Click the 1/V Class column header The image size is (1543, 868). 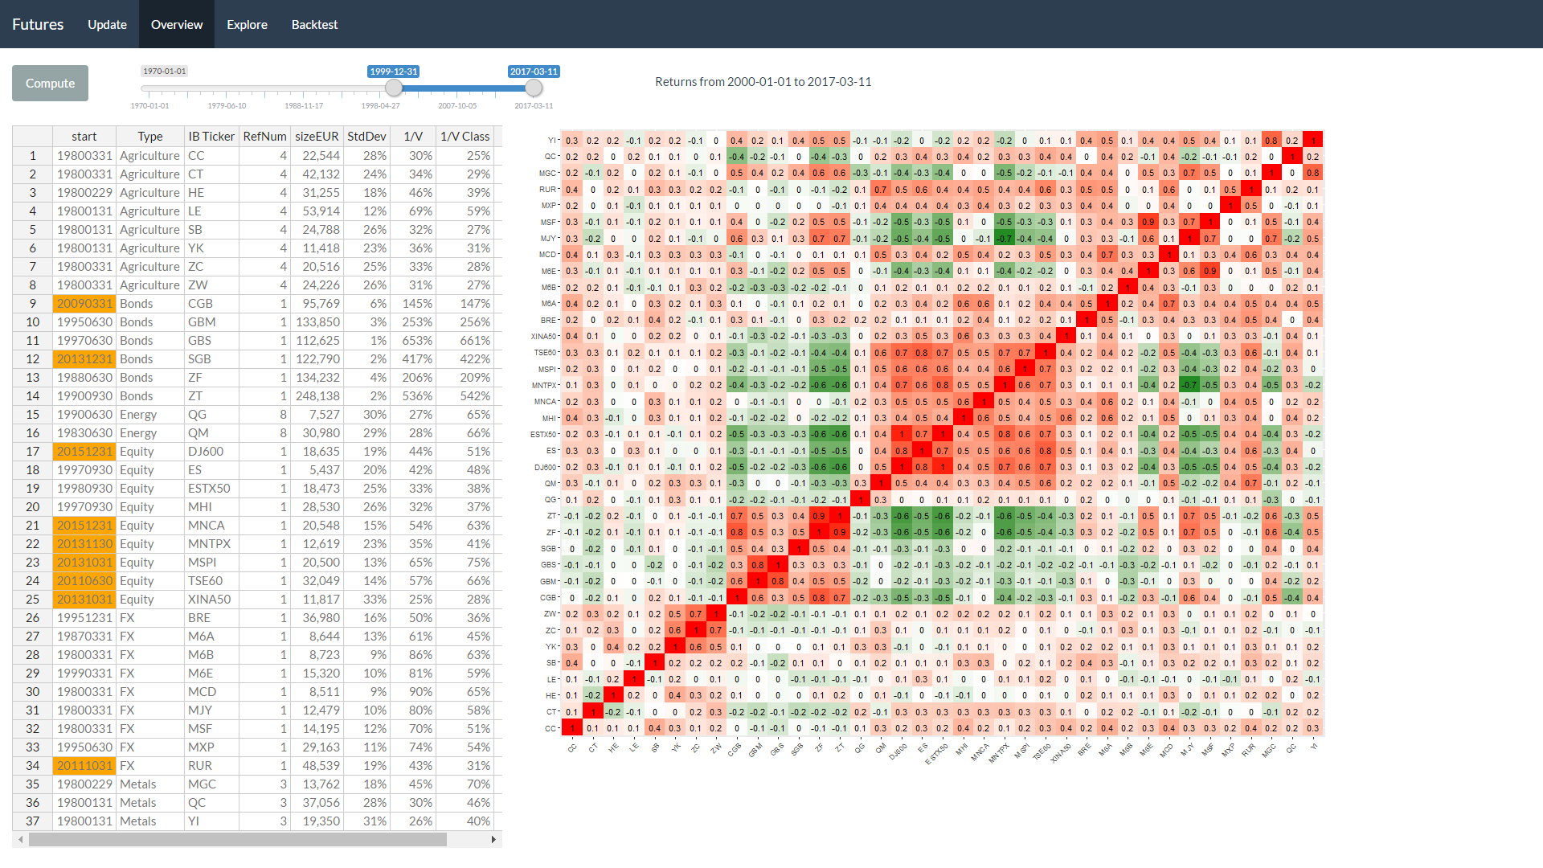coord(465,137)
